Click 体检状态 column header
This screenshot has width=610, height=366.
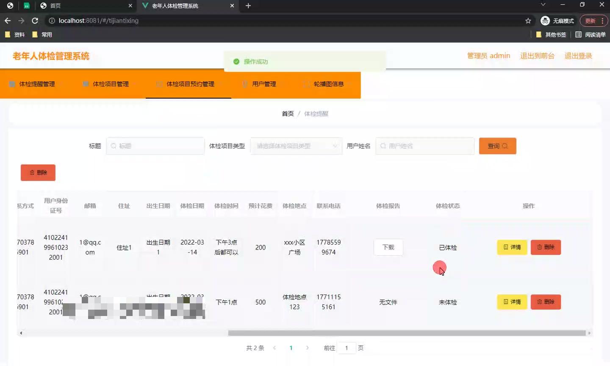pyautogui.click(x=448, y=206)
